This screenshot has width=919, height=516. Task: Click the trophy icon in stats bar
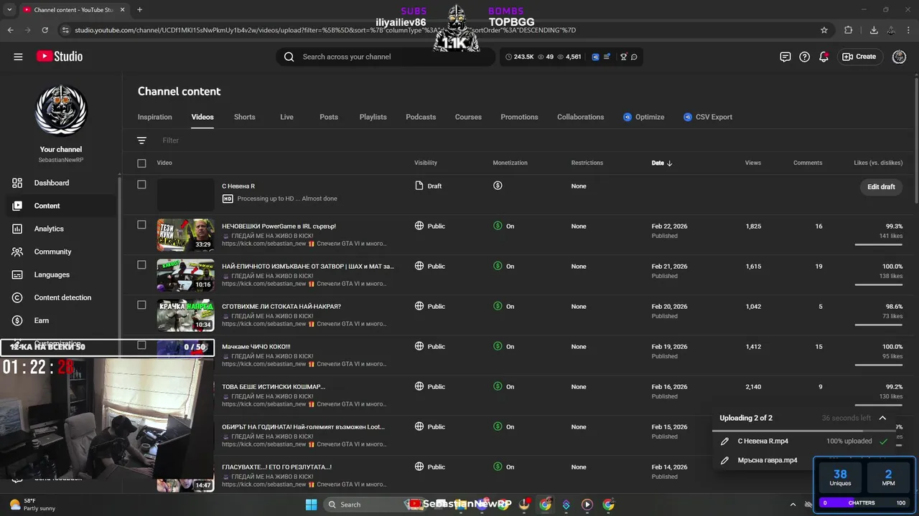tap(623, 57)
